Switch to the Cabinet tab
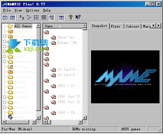The height and width of the screenshot is (135, 163). (x=133, y=26)
